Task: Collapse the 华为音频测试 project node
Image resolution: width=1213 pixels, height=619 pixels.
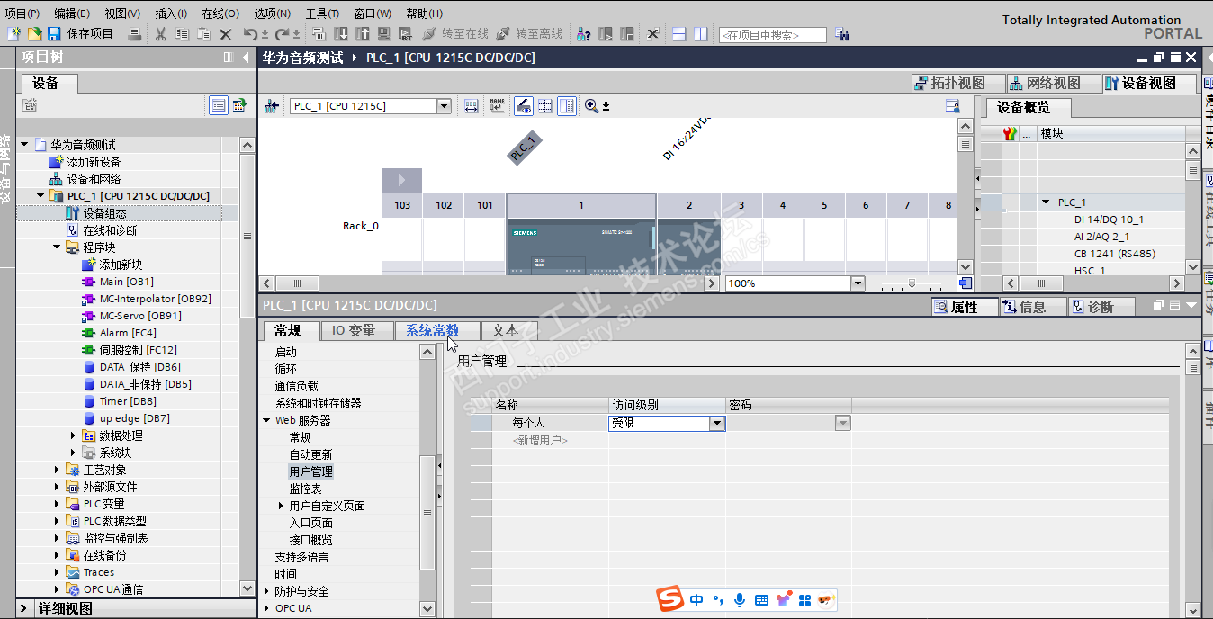Action: (x=24, y=145)
